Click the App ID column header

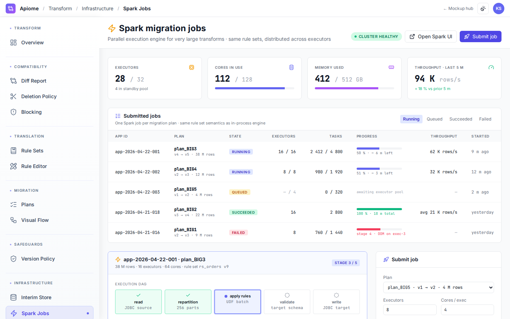tap(121, 136)
